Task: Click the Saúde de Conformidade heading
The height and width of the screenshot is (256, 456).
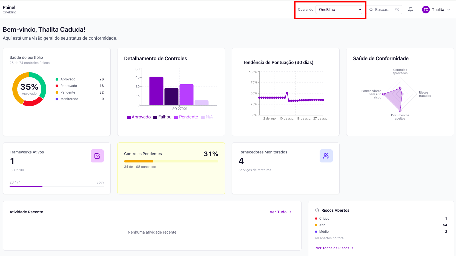Action: point(381,59)
